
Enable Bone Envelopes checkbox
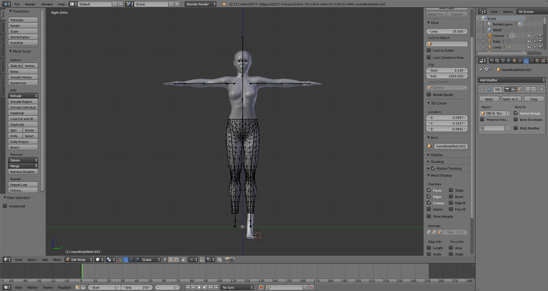click(x=516, y=119)
